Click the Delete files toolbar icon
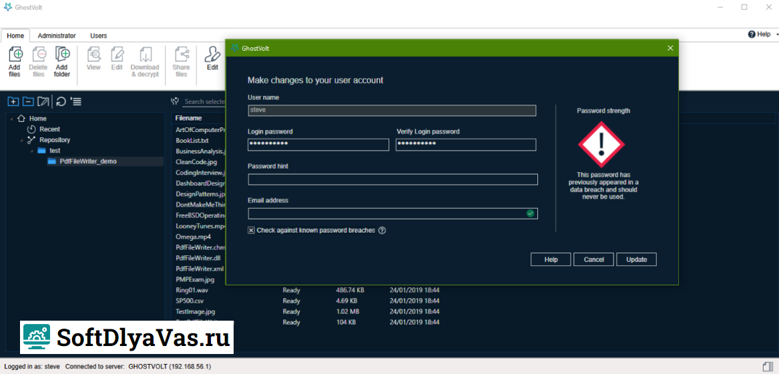The width and height of the screenshot is (779, 374). [38, 53]
